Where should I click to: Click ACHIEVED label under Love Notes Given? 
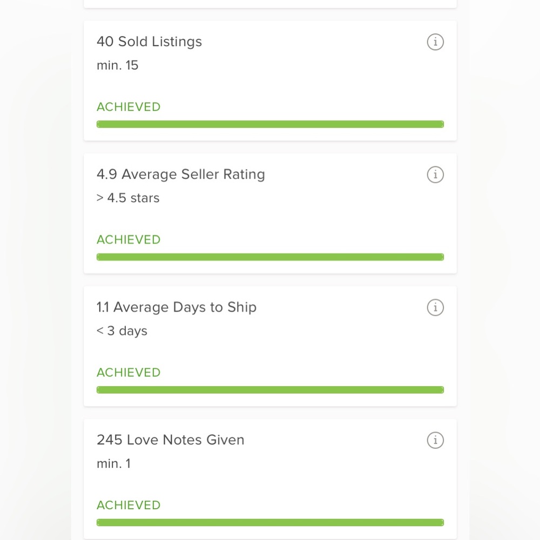pos(129,505)
